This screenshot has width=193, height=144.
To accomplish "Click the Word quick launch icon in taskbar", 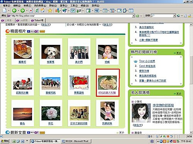I will click(23, 141).
